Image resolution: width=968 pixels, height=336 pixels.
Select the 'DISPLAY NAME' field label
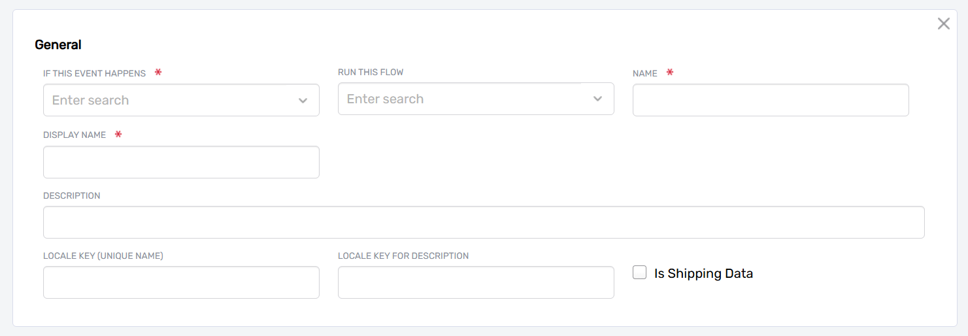(75, 135)
